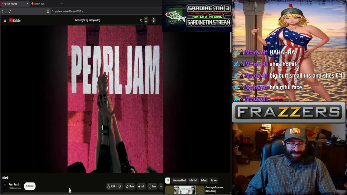Clear the YouTube search box text
The width and height of the screenshot is (347, 195).
(x=141, y=20)
